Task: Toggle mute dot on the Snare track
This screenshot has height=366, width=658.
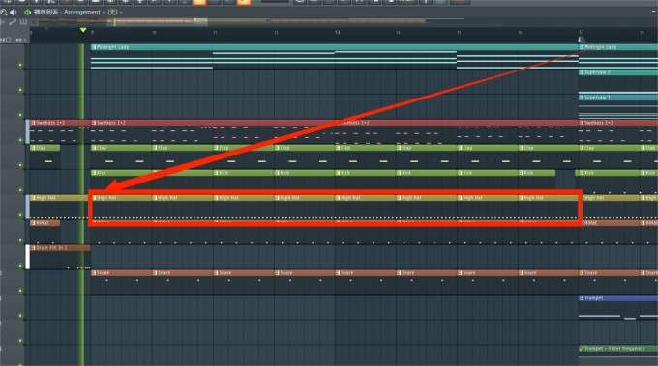Action: [20, 291]
